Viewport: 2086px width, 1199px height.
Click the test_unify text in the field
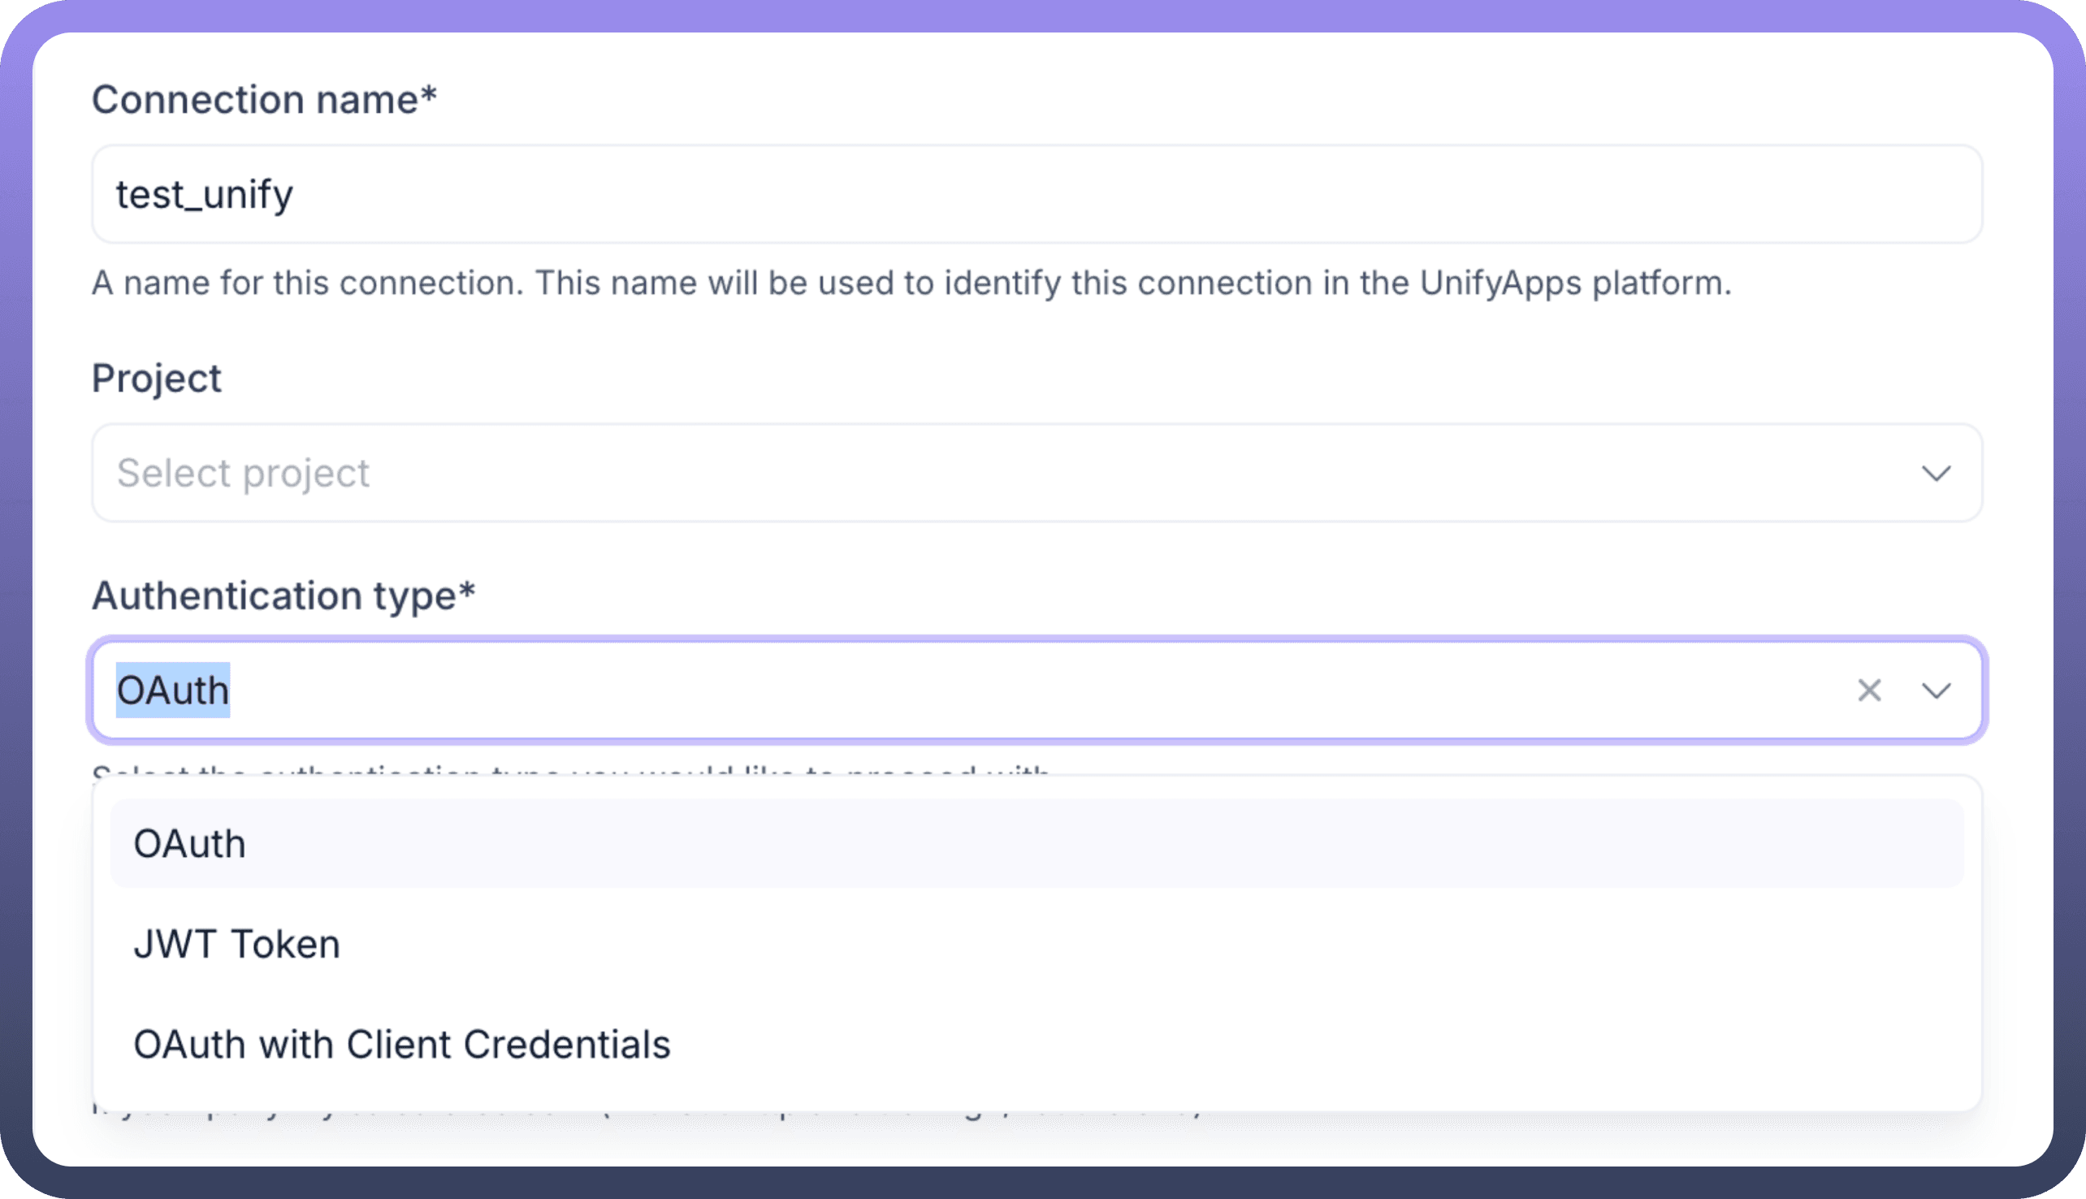point(204,195)
